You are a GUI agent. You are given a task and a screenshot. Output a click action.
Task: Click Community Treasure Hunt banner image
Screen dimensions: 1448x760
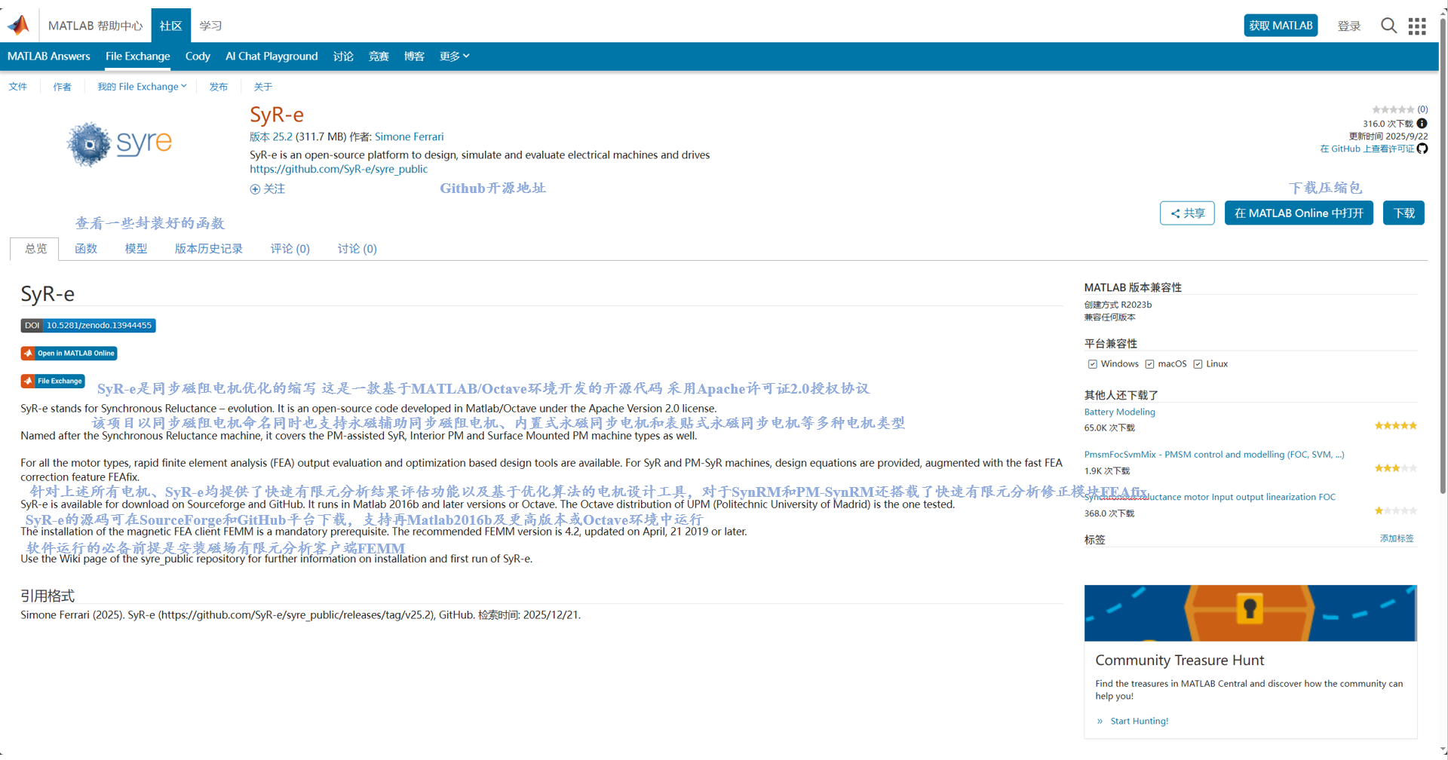(x=1250, y=613)
